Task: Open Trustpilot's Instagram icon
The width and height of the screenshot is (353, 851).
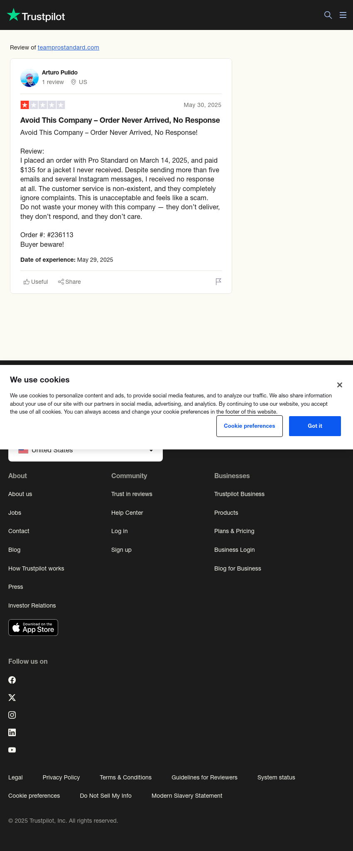Action: pyautogui.click(x=12, y=715)
